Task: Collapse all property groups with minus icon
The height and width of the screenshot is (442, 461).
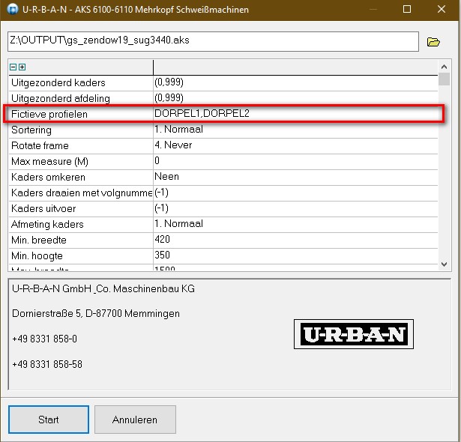Action: 13,67
